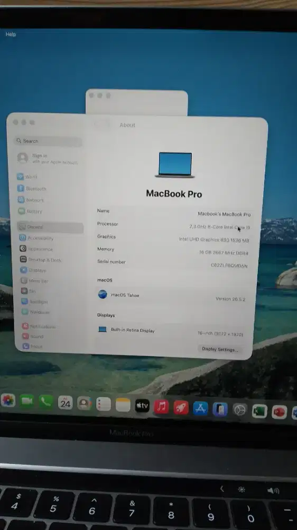Click the Built-in Retina Display monitor icon
Image resolution: width=297 pixels, height=530 pixels.
point(103,329)
